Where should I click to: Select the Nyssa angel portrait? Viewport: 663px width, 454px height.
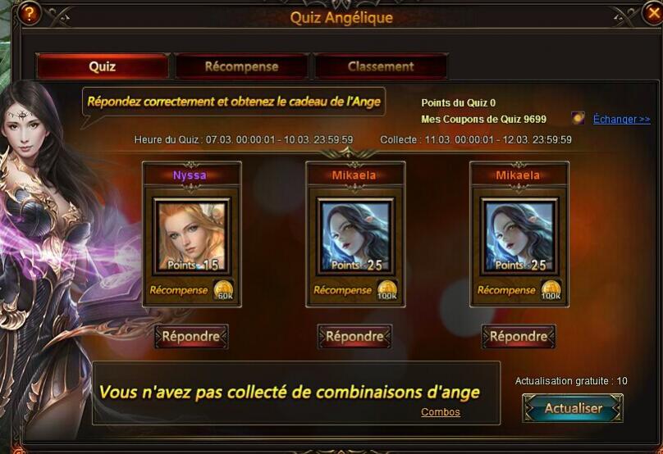point(192,237)
